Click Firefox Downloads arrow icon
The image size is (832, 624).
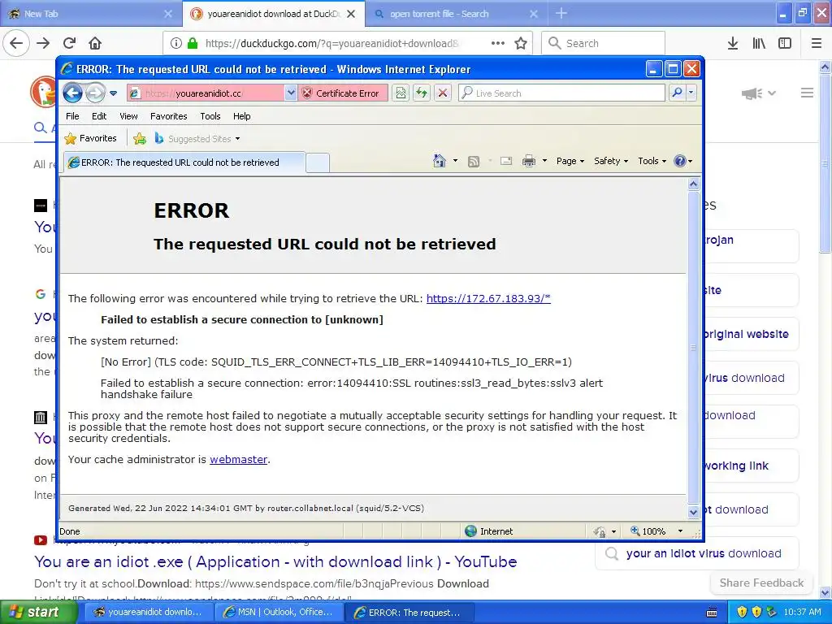733,44
